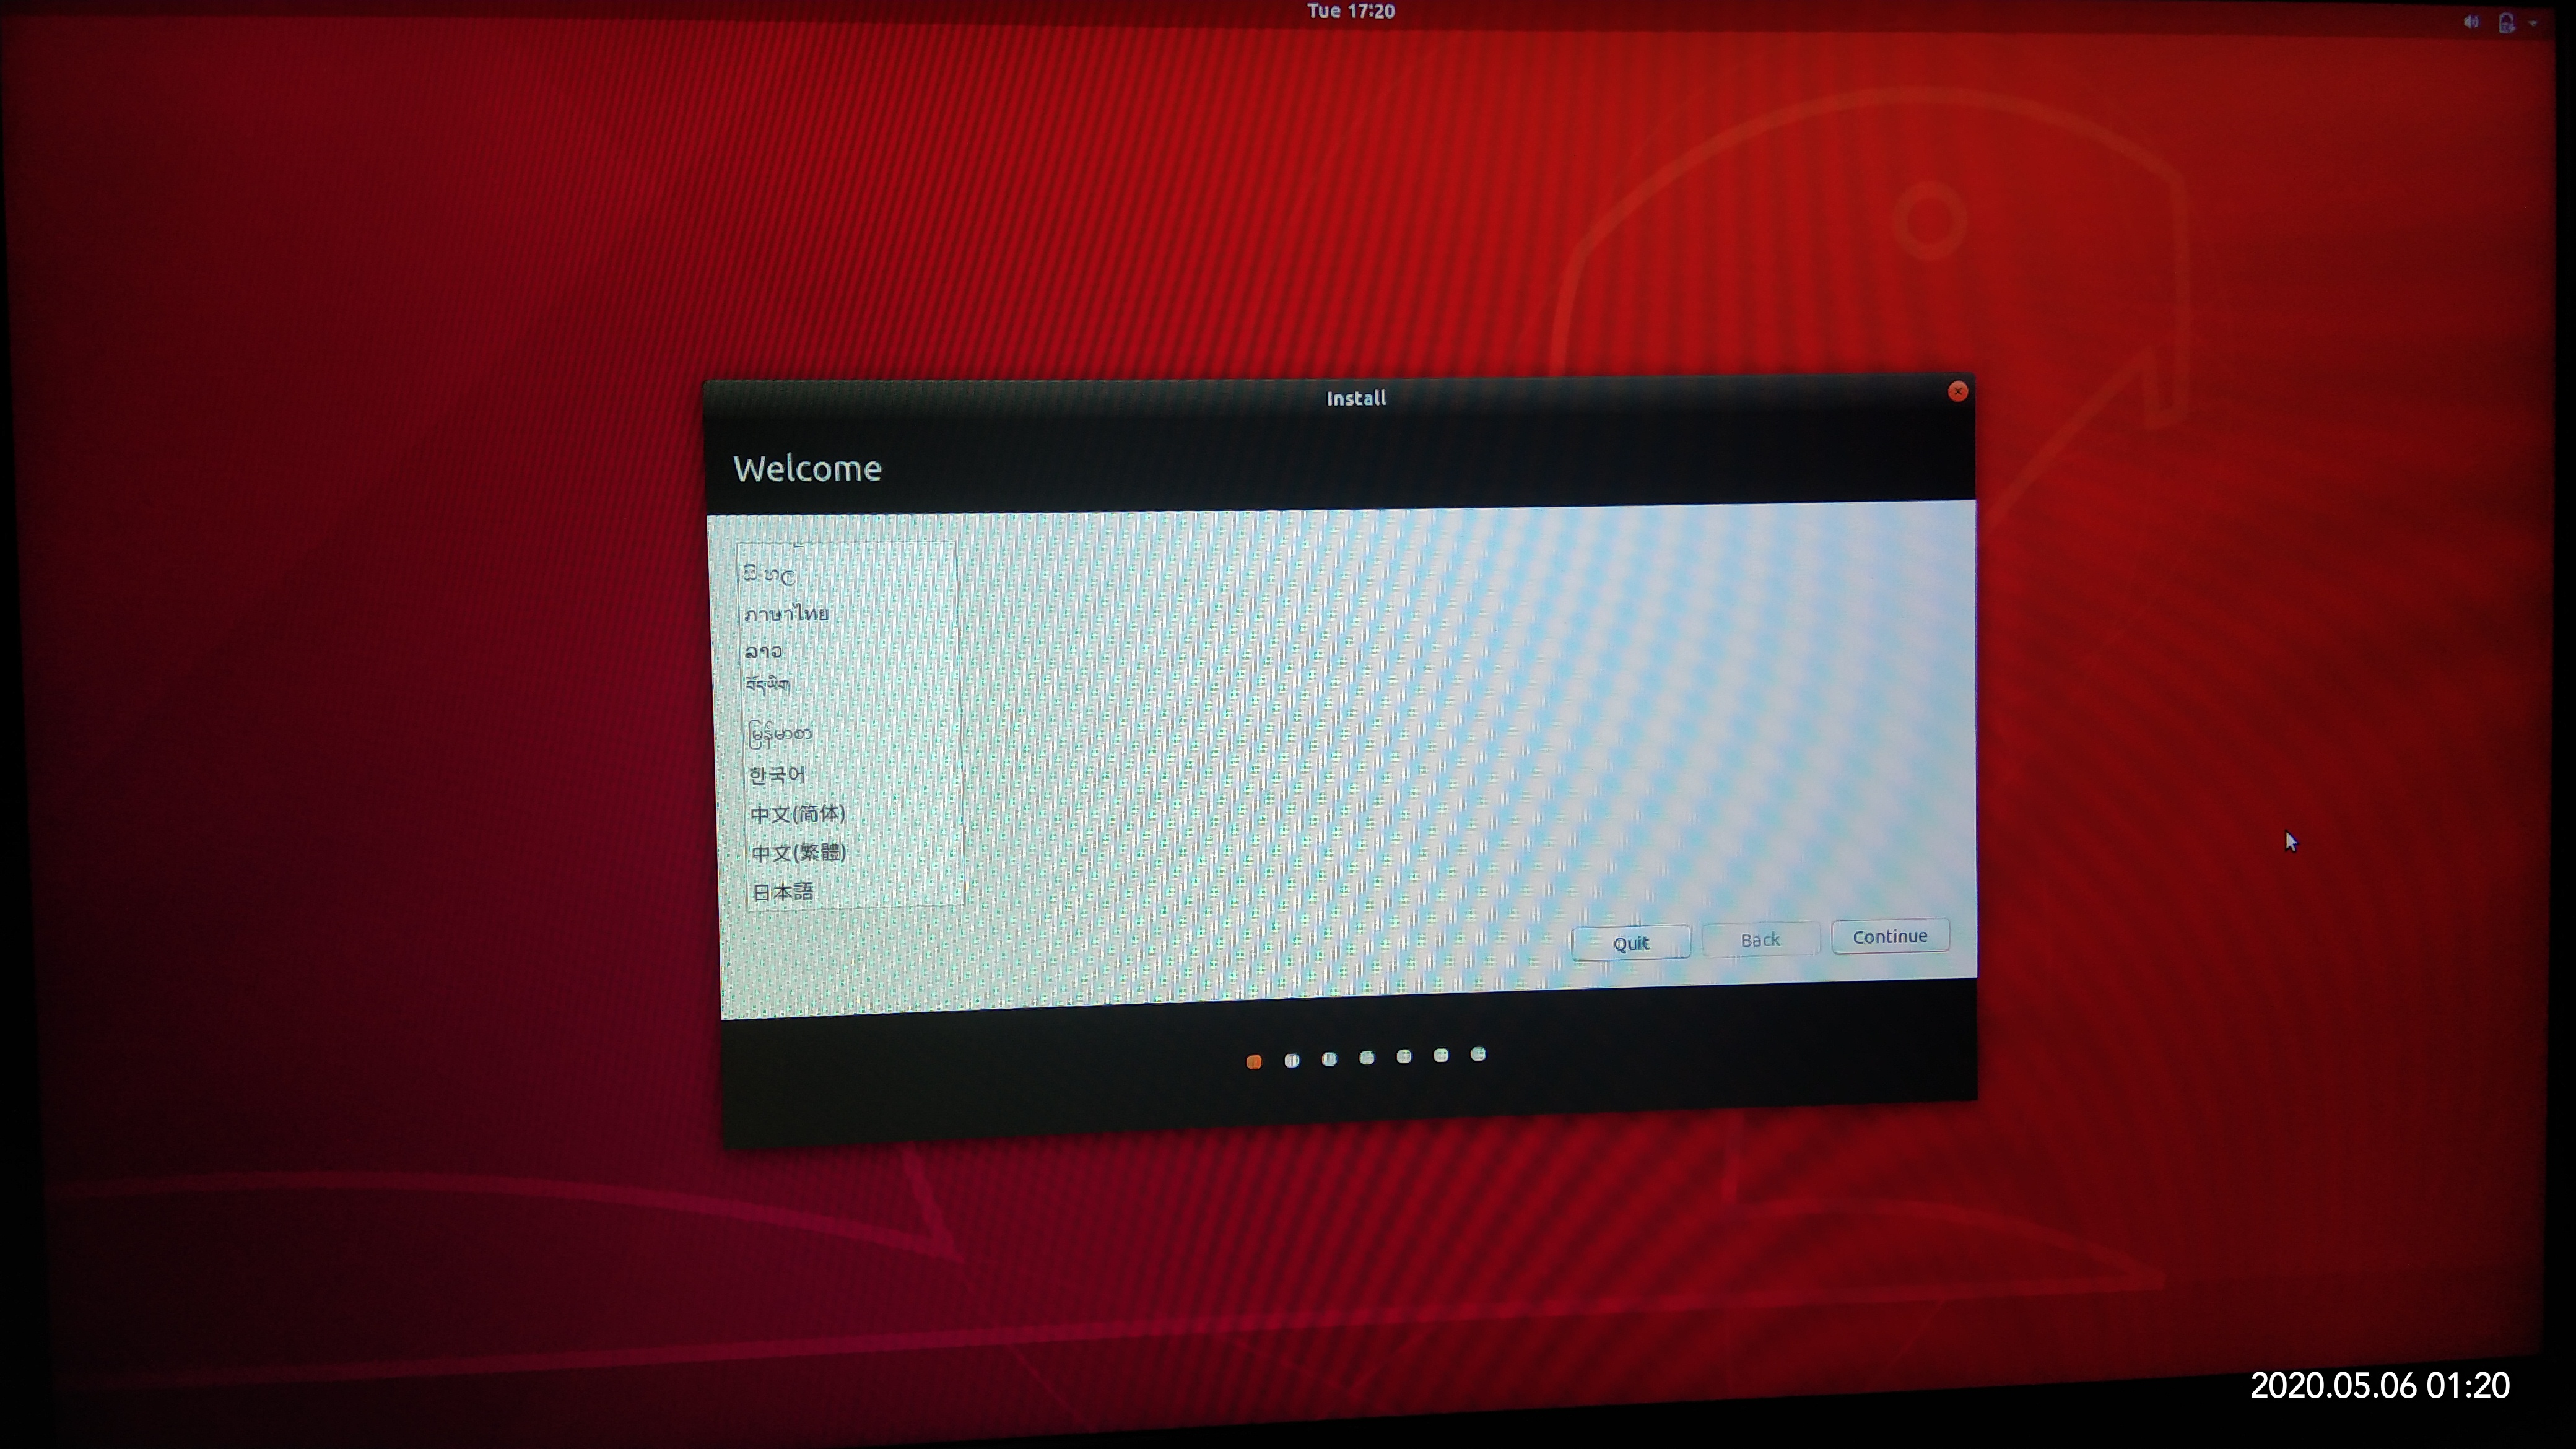Select the Tibetan language entry
This screenshot has height=1449, width=2576.
767,686
